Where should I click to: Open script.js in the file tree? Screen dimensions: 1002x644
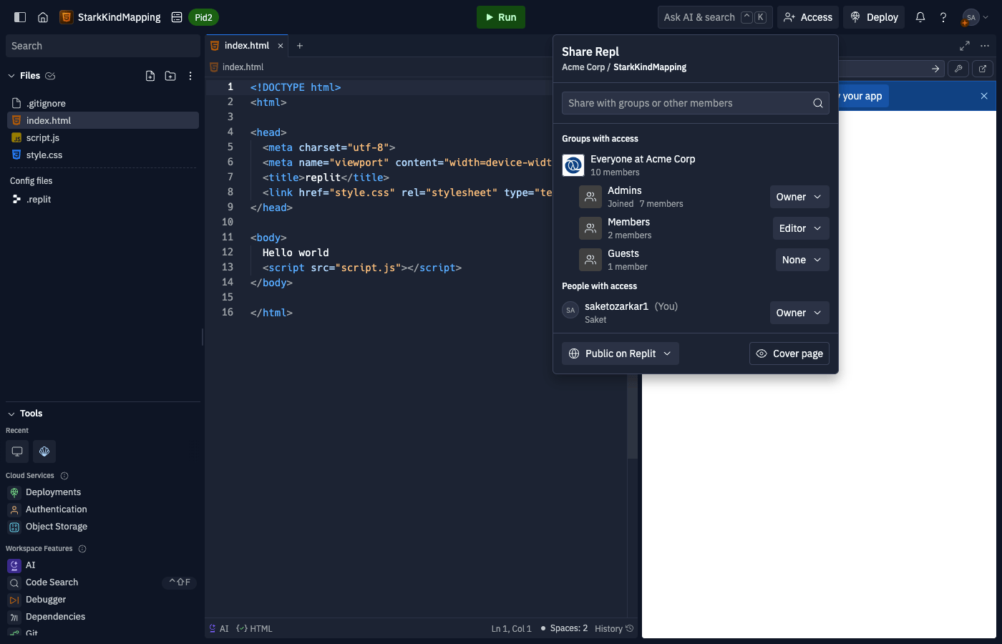point(103,137)
